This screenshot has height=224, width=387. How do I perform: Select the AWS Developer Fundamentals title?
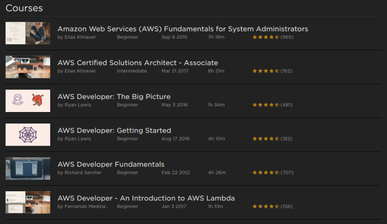(111, 165)
